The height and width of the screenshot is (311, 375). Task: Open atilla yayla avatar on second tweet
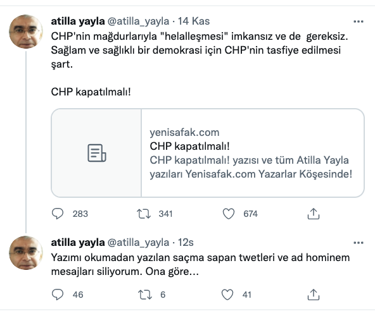pos(26,253)
